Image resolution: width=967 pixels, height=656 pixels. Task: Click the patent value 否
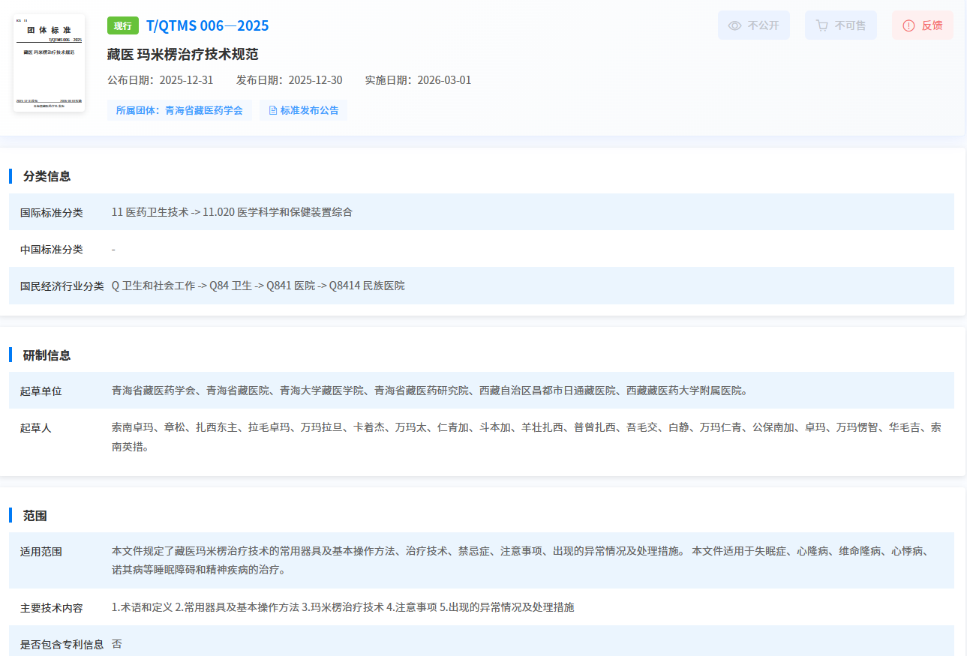tap(116, 644)
